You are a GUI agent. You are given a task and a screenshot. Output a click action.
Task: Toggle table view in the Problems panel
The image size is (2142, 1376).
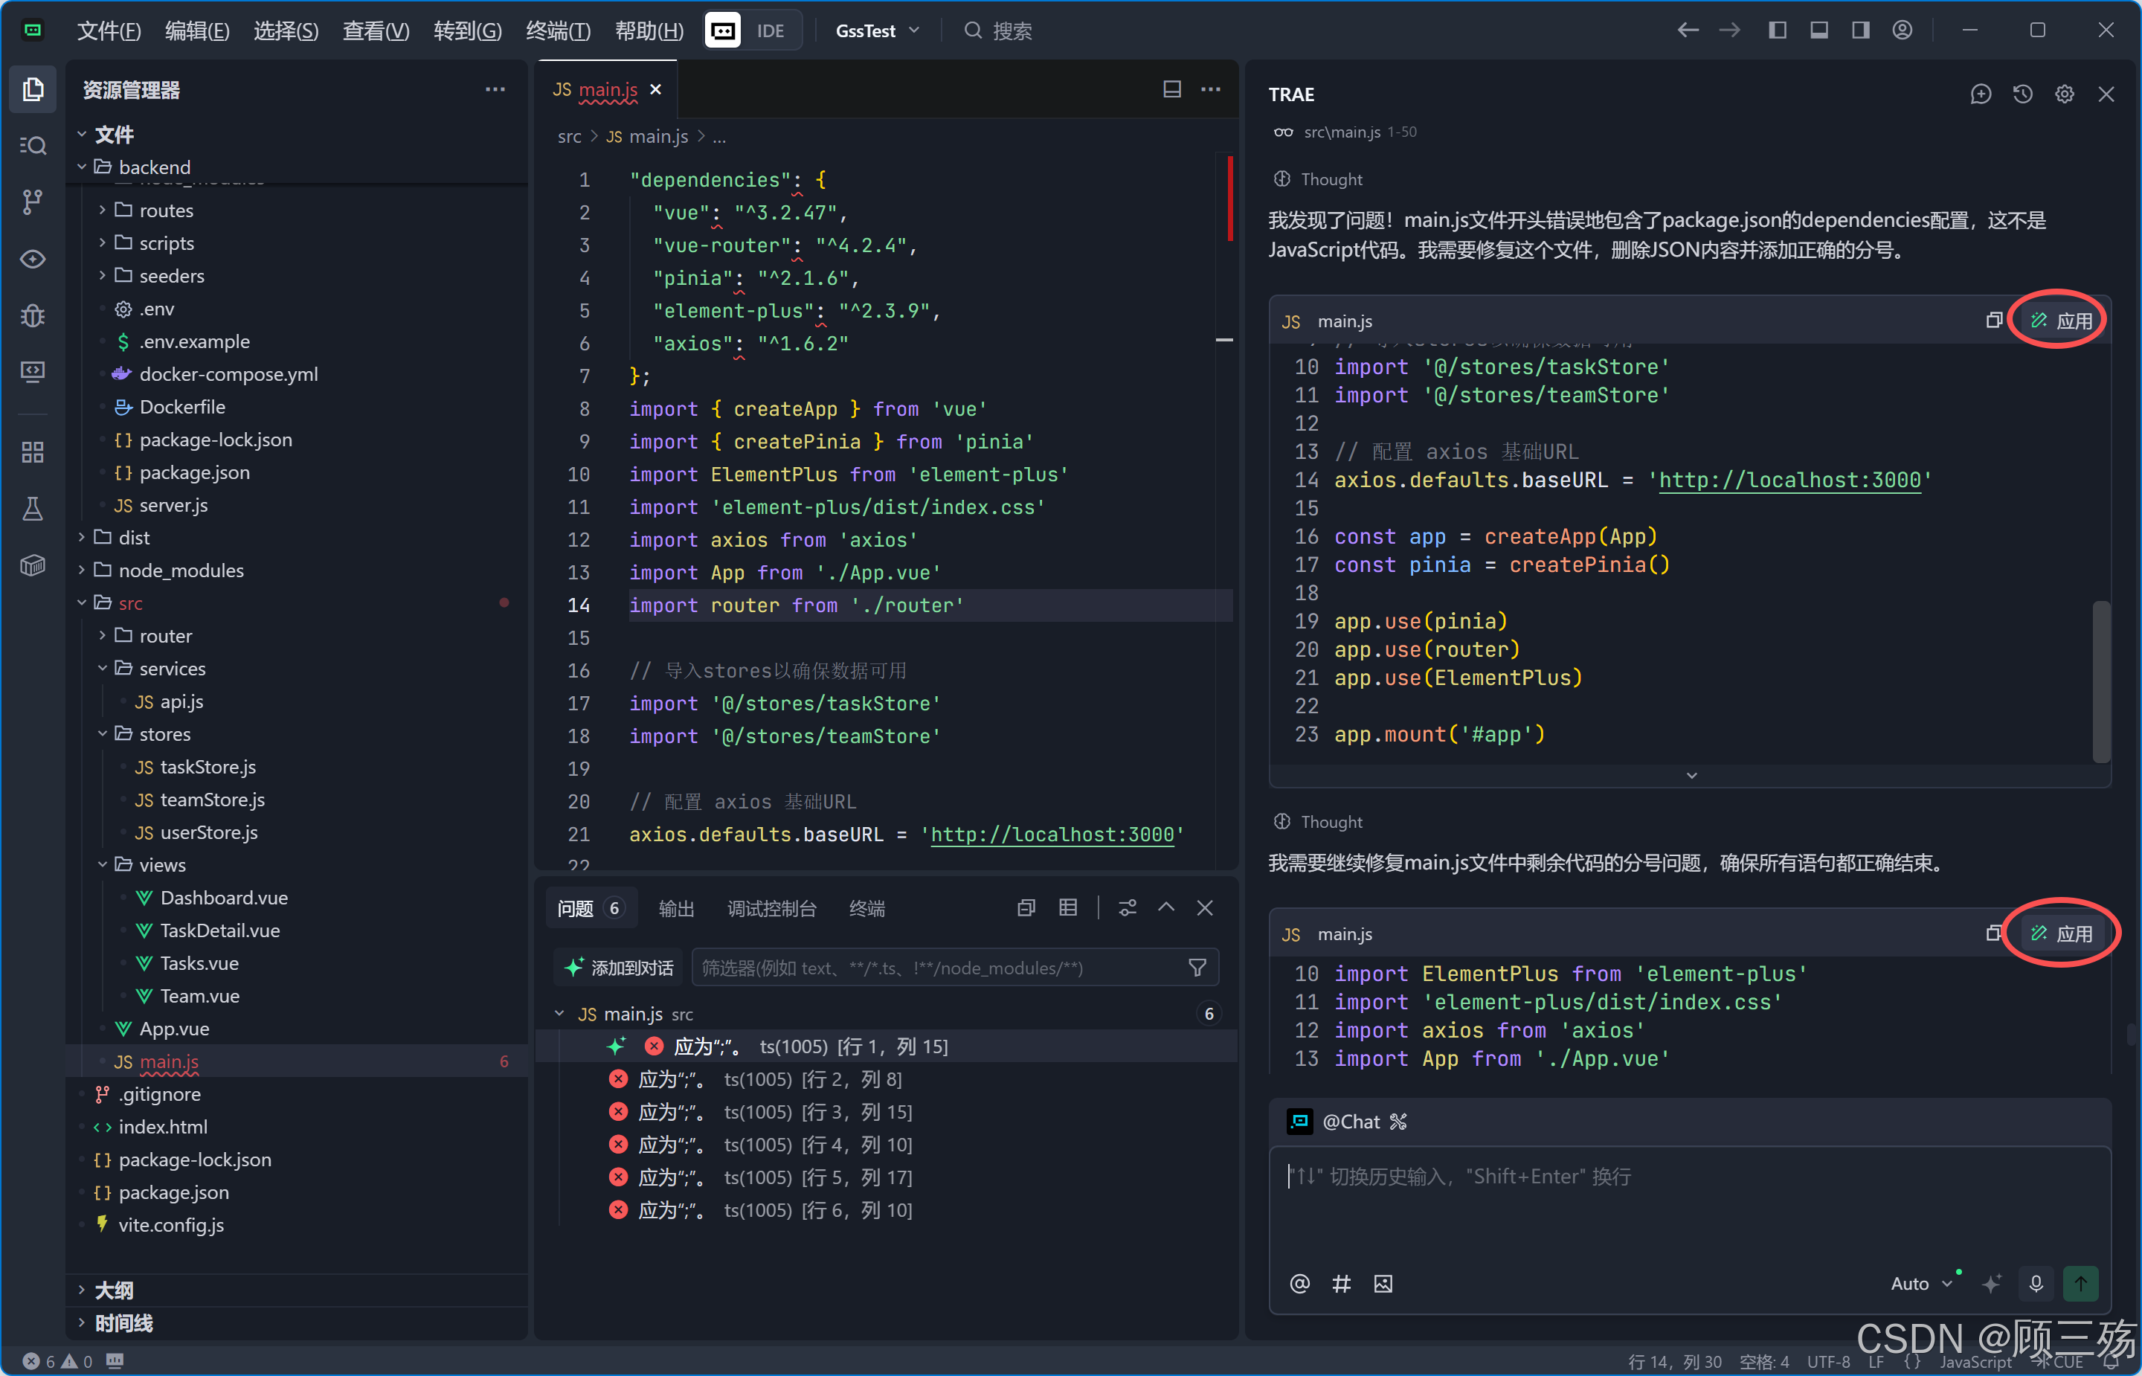(1067, 908)
